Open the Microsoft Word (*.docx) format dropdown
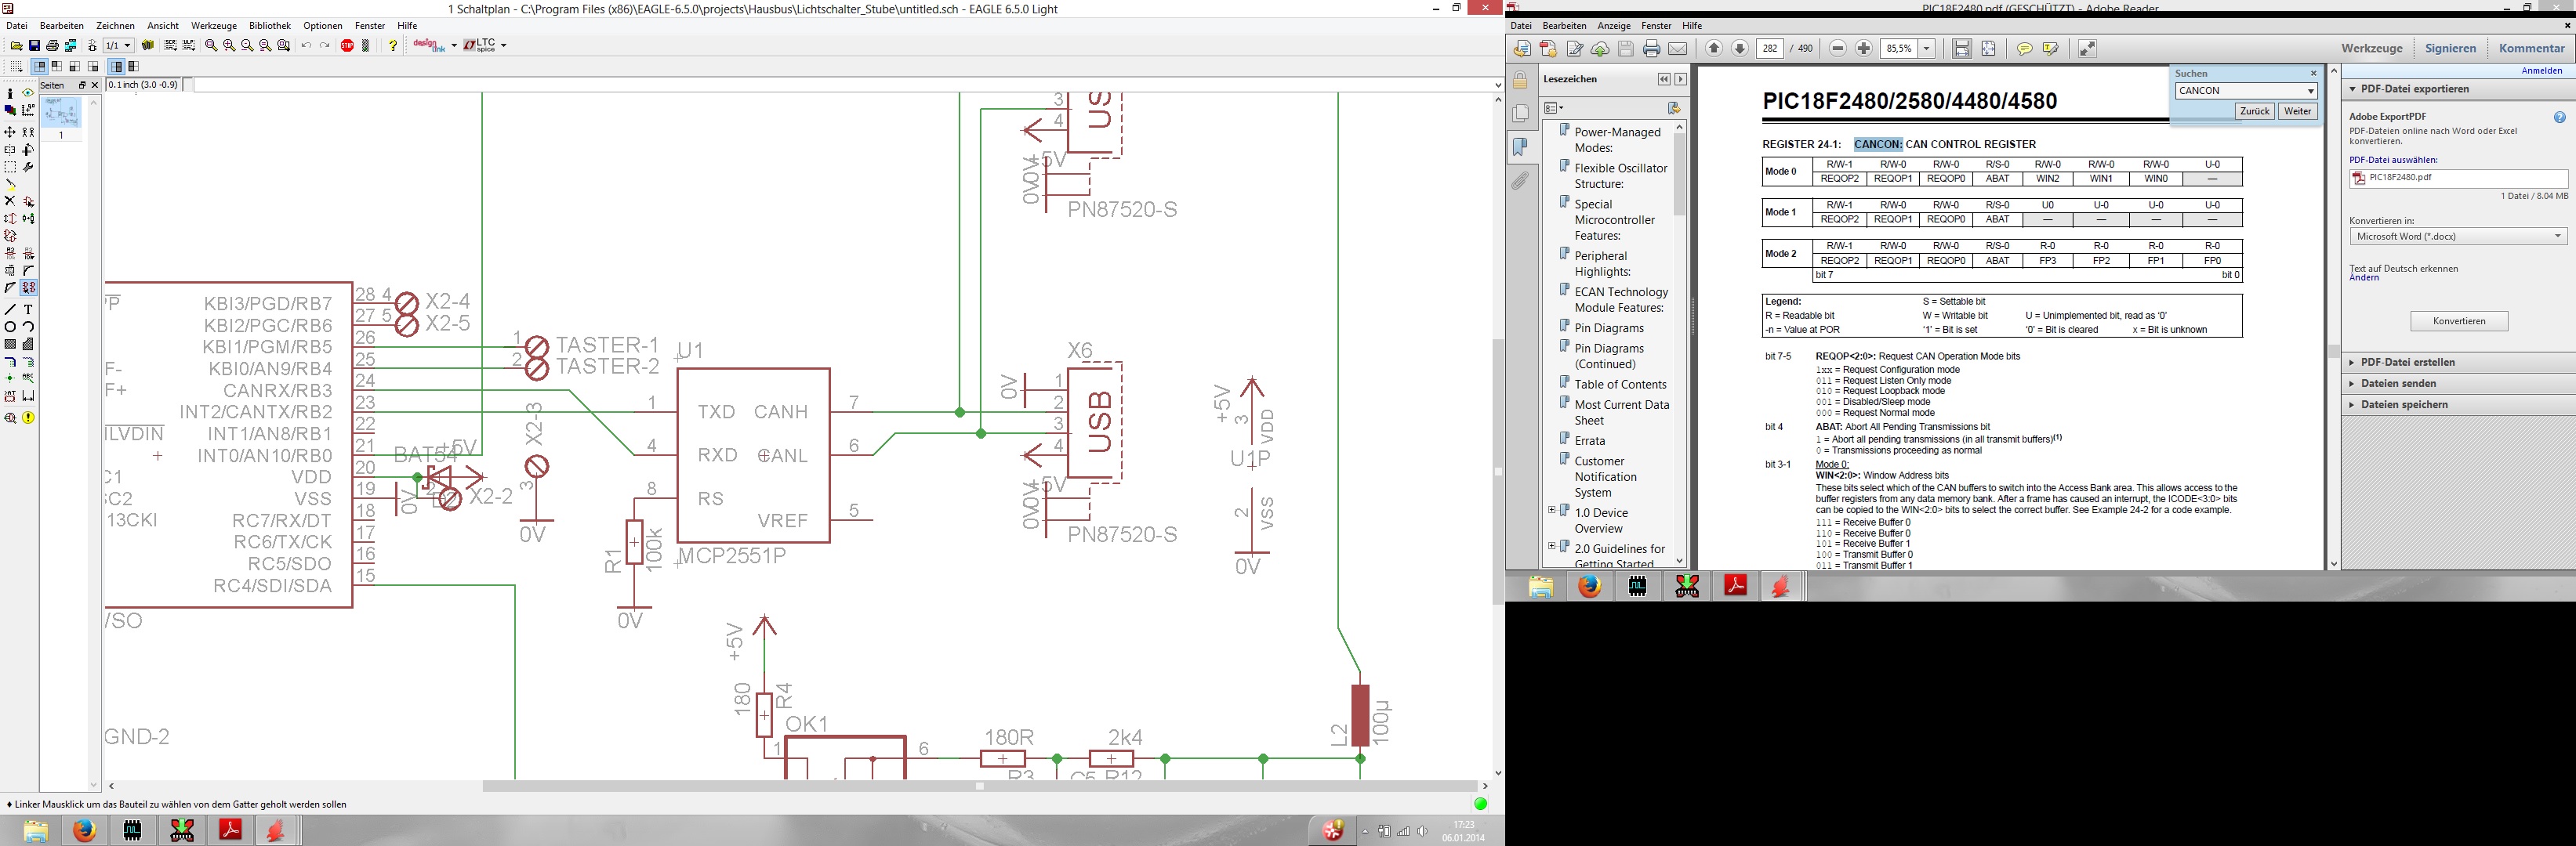Image resolution: width=2576 pixels, height=846 pixels. pos(2459,237)
